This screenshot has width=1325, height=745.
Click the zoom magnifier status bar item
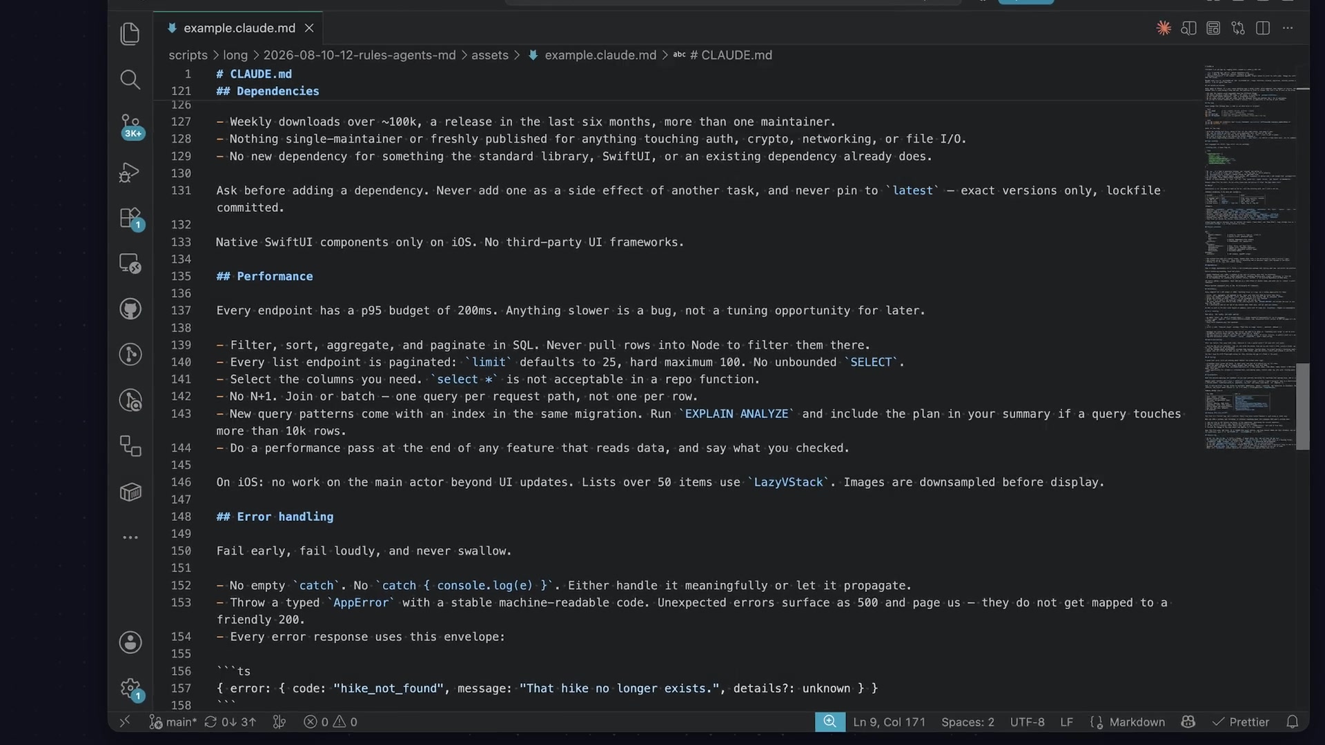(830, 722)
